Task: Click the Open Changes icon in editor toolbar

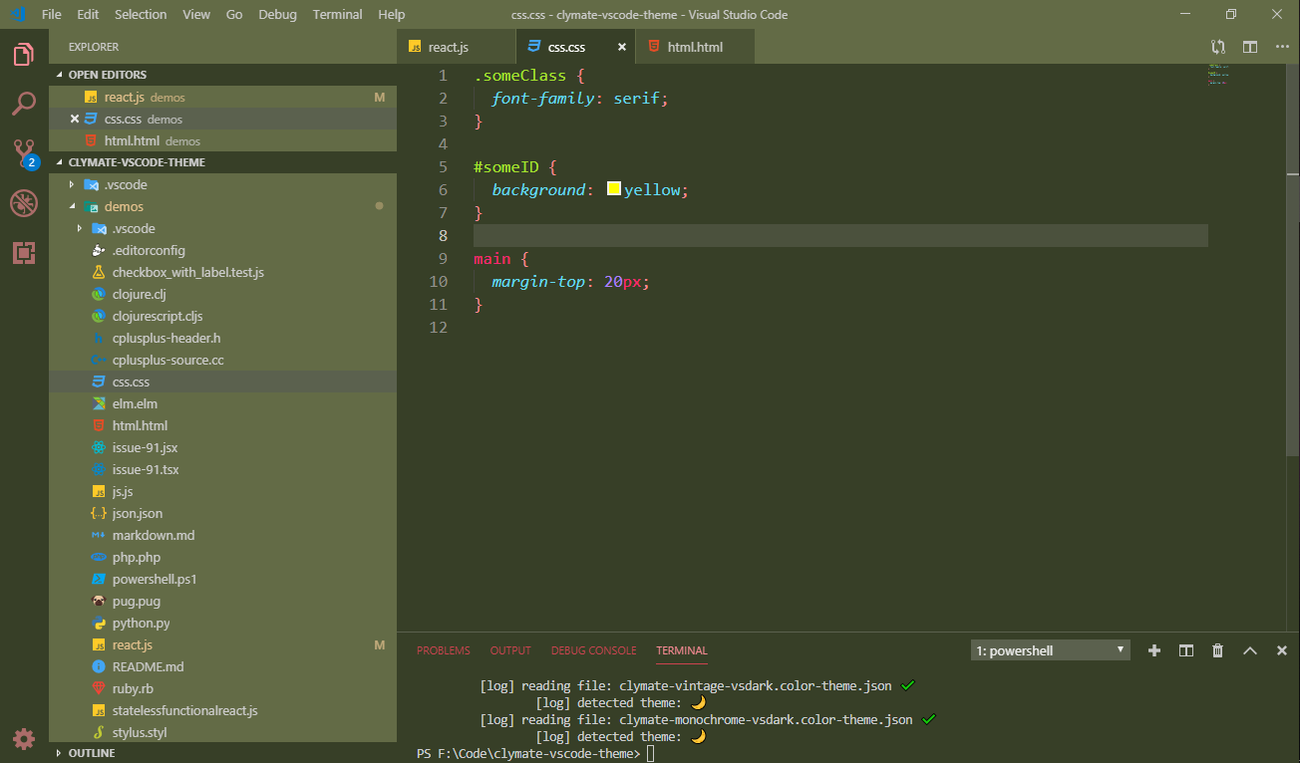Action: [x=1218, y=47]
